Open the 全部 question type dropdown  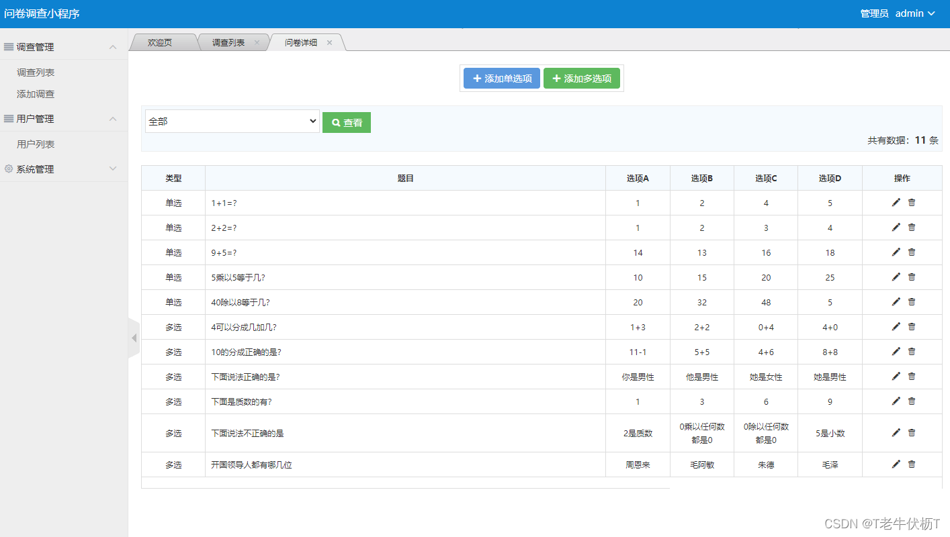coord(232,121)
